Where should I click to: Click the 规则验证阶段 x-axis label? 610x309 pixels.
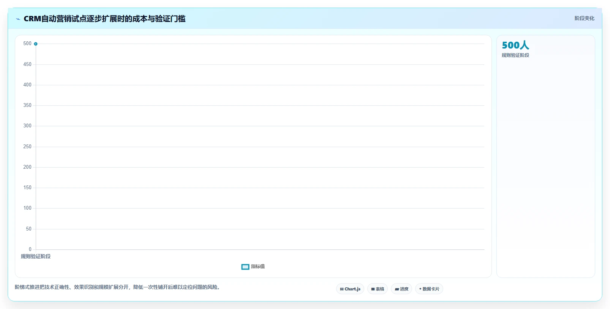pos(36,257)
